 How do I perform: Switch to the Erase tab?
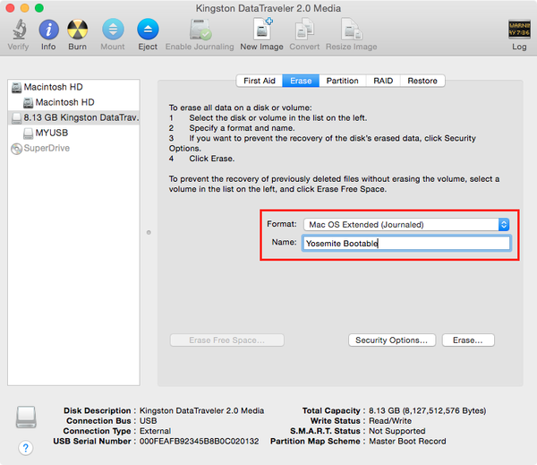pyautogui.click(x=301, y=81)
